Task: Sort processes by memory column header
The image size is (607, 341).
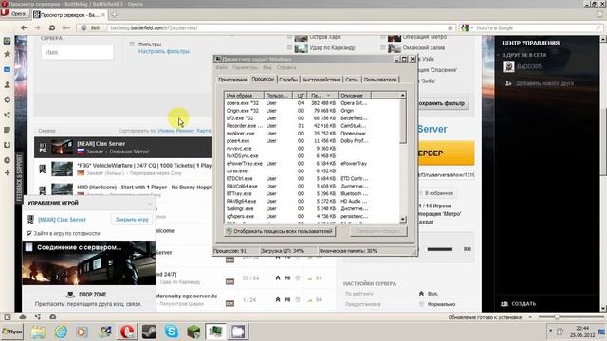Action: pyautogui.click(x=322, y=95)
